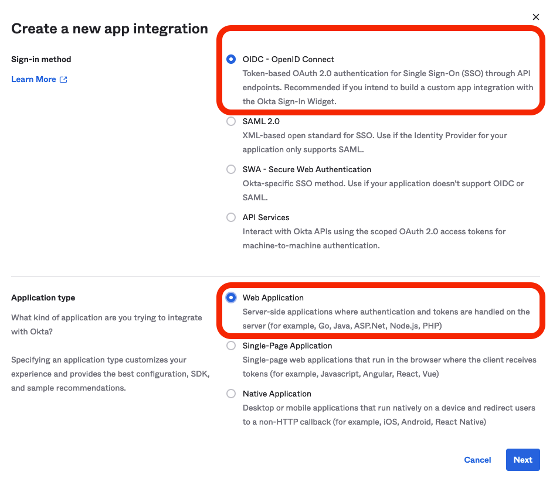Select the SAML 2.0 radio button
553x482 pixels.
click(x=231, y=121)
